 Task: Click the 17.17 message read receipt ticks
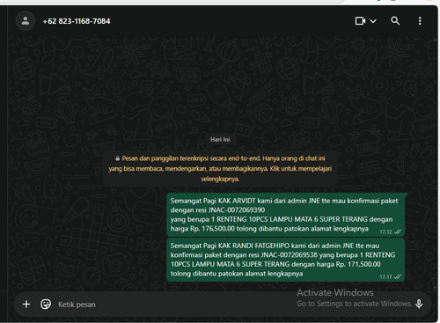398,276
